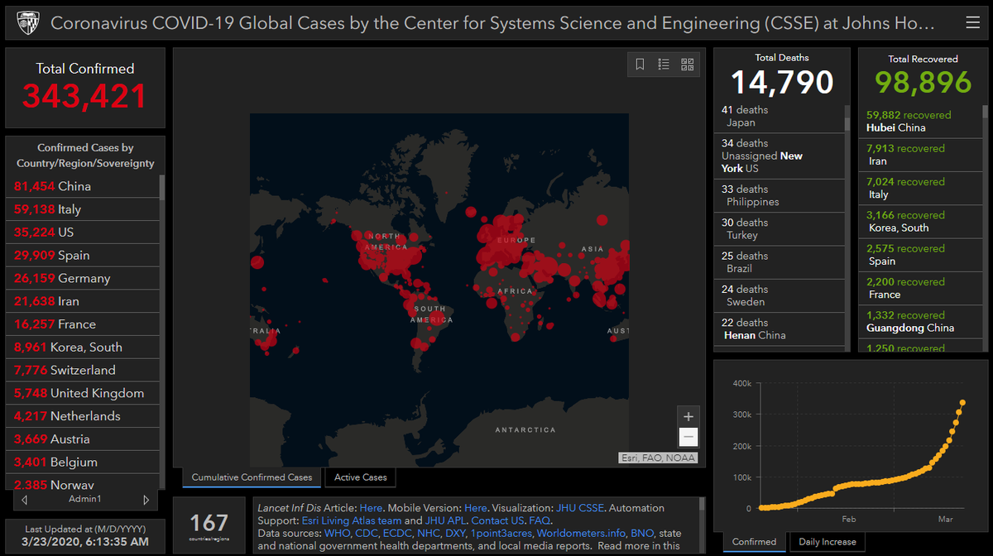Select the Daily Increase chart tab

827,542
